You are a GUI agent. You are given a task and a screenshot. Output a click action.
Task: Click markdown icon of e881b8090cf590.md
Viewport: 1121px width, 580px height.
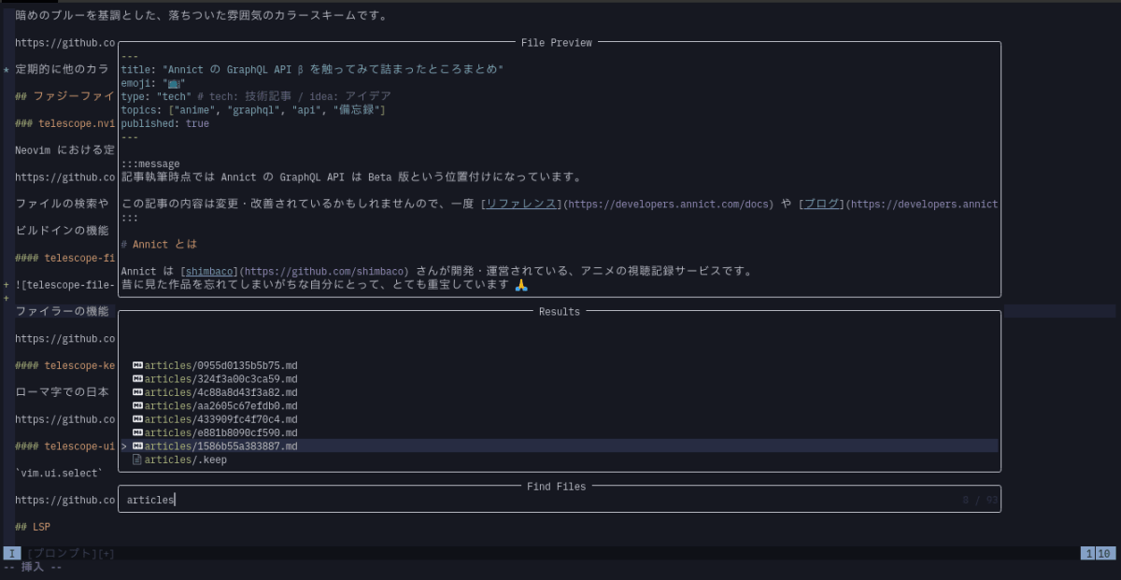point(137,433)
